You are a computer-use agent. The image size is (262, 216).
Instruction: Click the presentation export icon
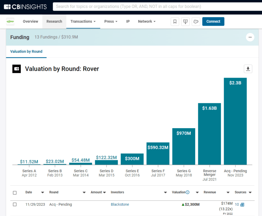point(186,22)
